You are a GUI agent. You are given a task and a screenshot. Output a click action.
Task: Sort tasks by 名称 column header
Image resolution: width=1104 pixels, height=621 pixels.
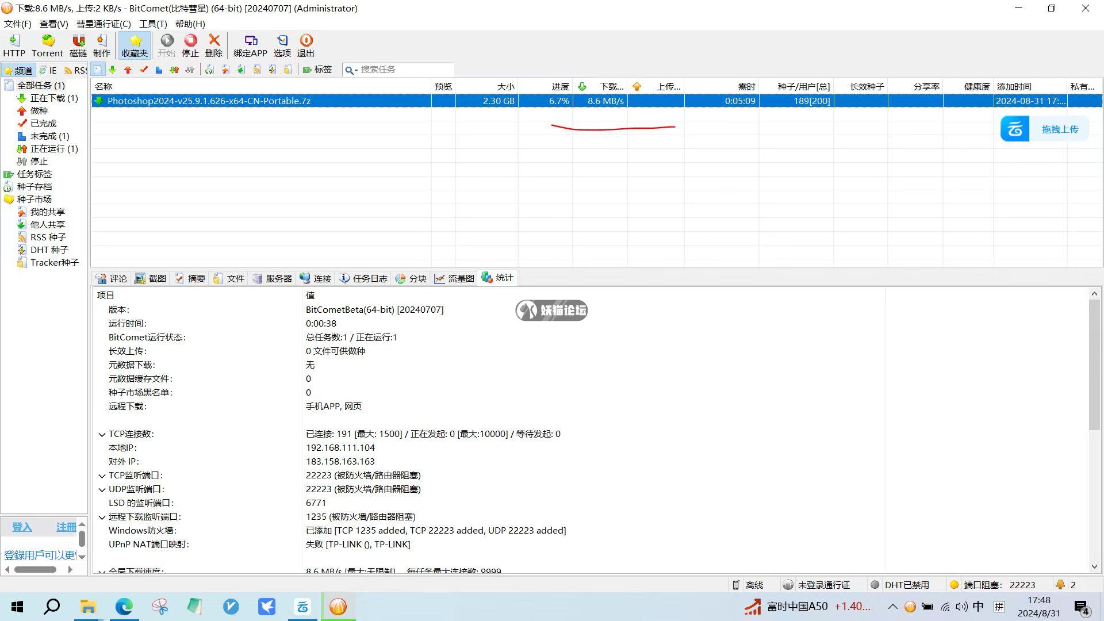pyautogui.click(x=261, y=86)
